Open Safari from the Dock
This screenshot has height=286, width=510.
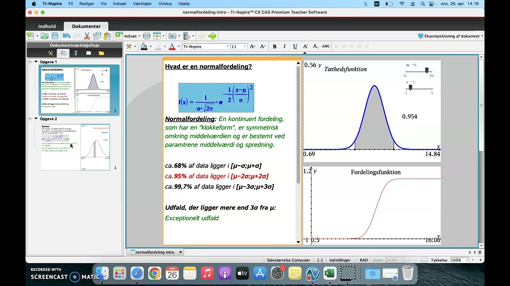pyautogui.click(x=137, y=273)
